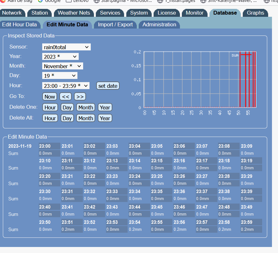Expand the Year dropdown set to 2023

(60, 57)
